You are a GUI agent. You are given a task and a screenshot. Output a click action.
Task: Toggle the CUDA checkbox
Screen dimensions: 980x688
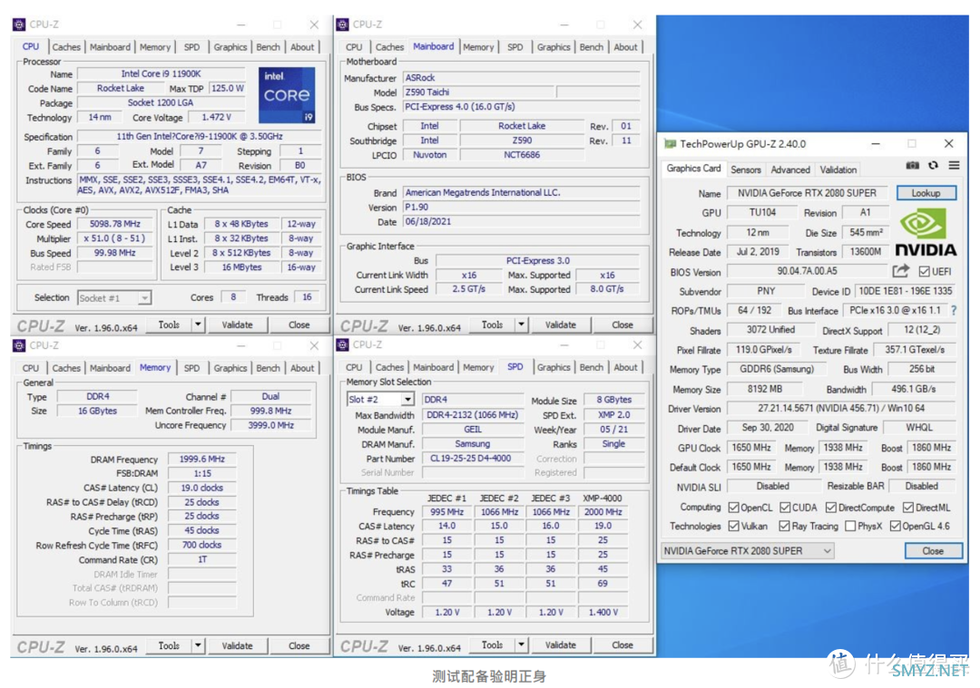(x=785, y=508)
